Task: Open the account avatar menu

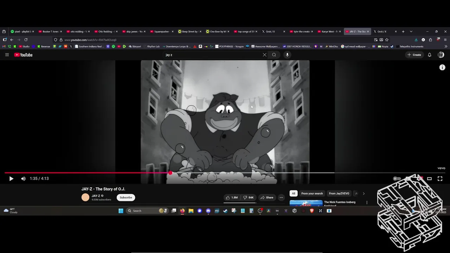Action: [x=441, y=55]
